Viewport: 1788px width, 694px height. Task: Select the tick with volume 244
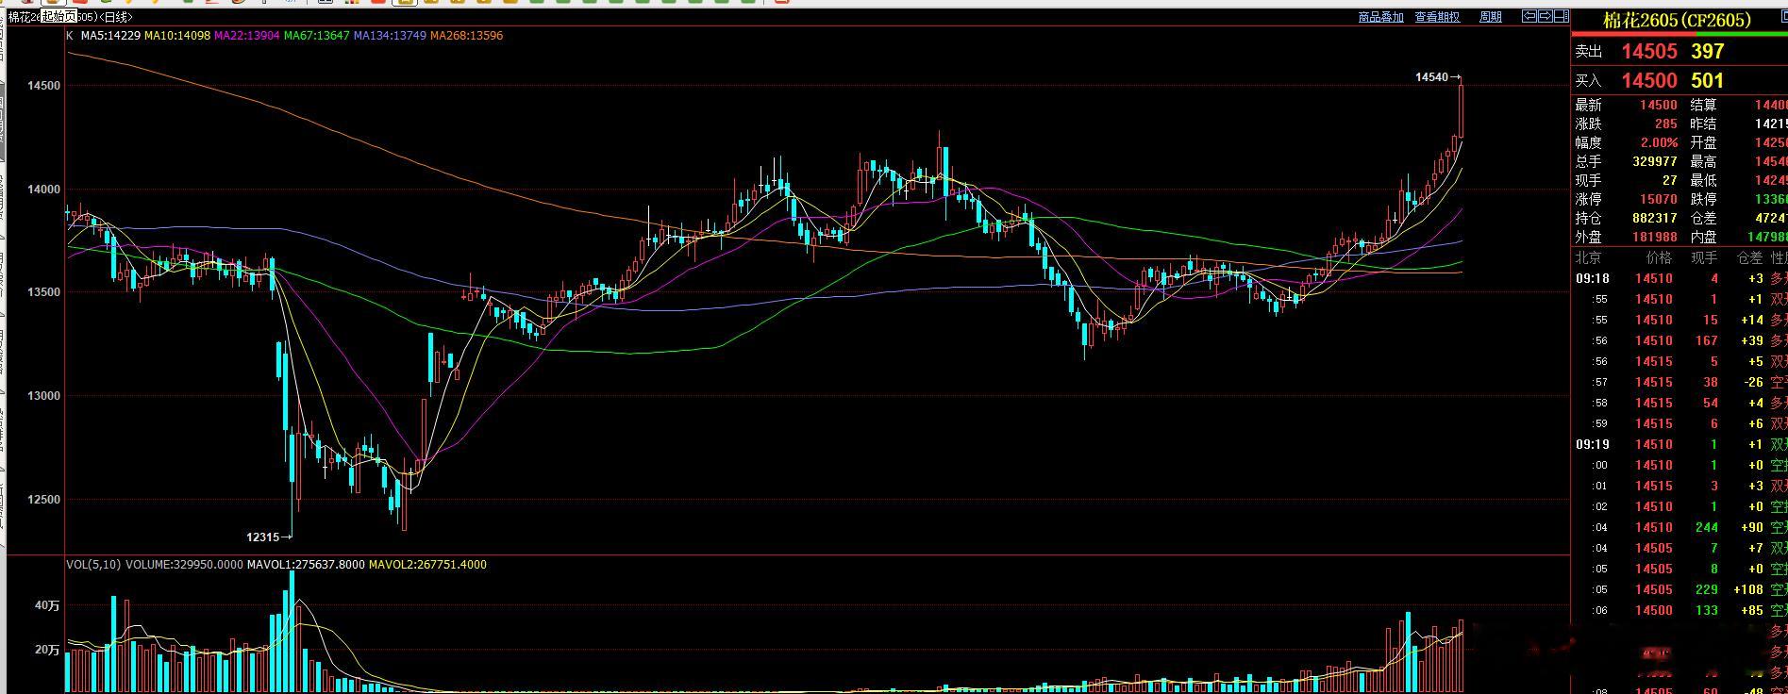tap(1679, 528)
